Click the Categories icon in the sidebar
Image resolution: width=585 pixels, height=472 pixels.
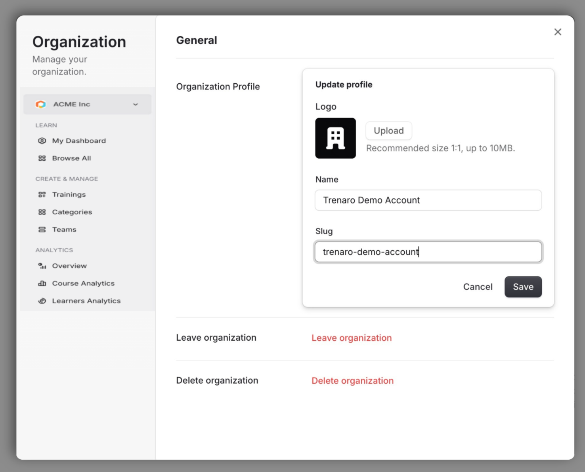click(x=42, y=212)
